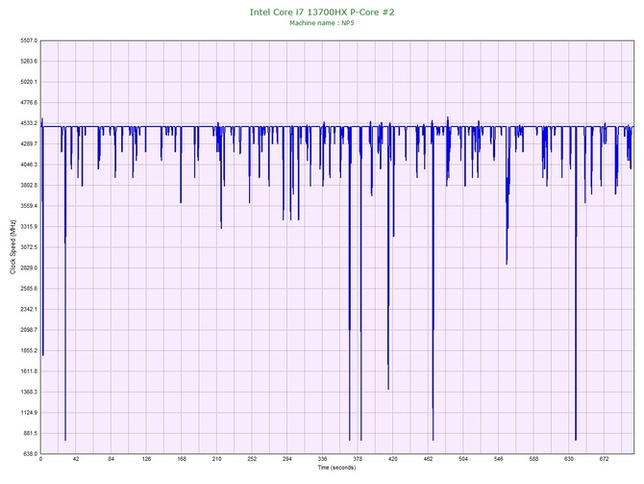
Task: Click the 5020.1 y-axis value
Action: (29, 82)
